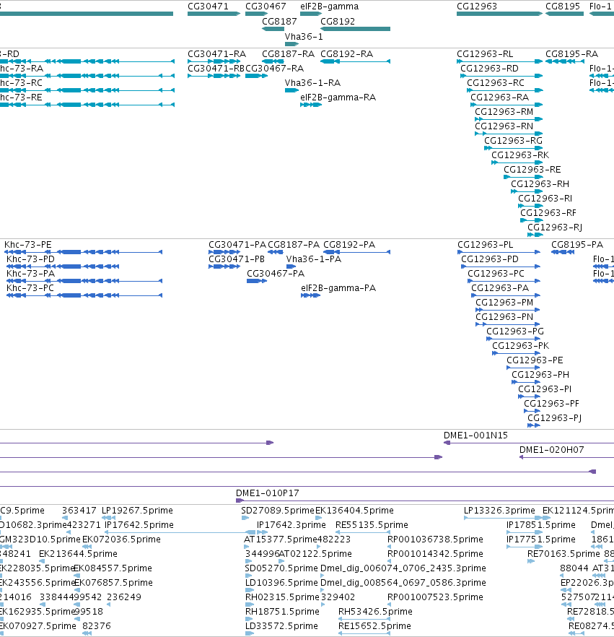
Task: Select transcript CG12963-RD
Action: (x=501, y=76)
